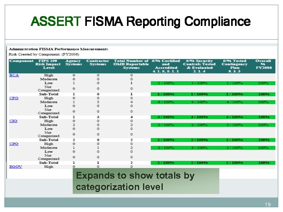Click the Overall % FY2006 header
This screenshot has height=212, width=283.
coord(263,64)
